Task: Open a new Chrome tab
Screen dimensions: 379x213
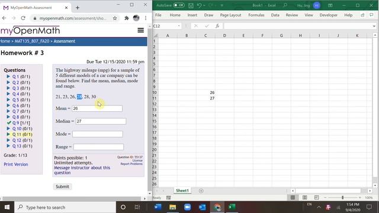Action: click(78, 8)
